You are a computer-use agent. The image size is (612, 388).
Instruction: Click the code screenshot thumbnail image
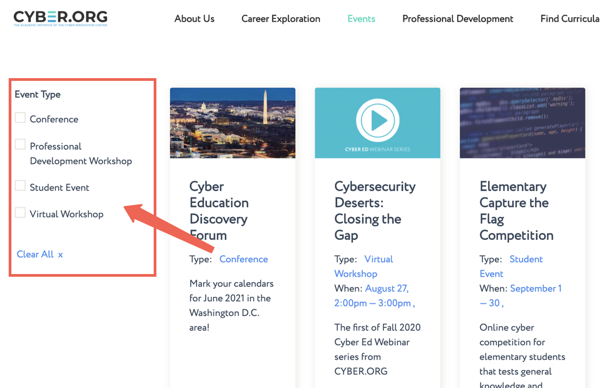point(522,123)
